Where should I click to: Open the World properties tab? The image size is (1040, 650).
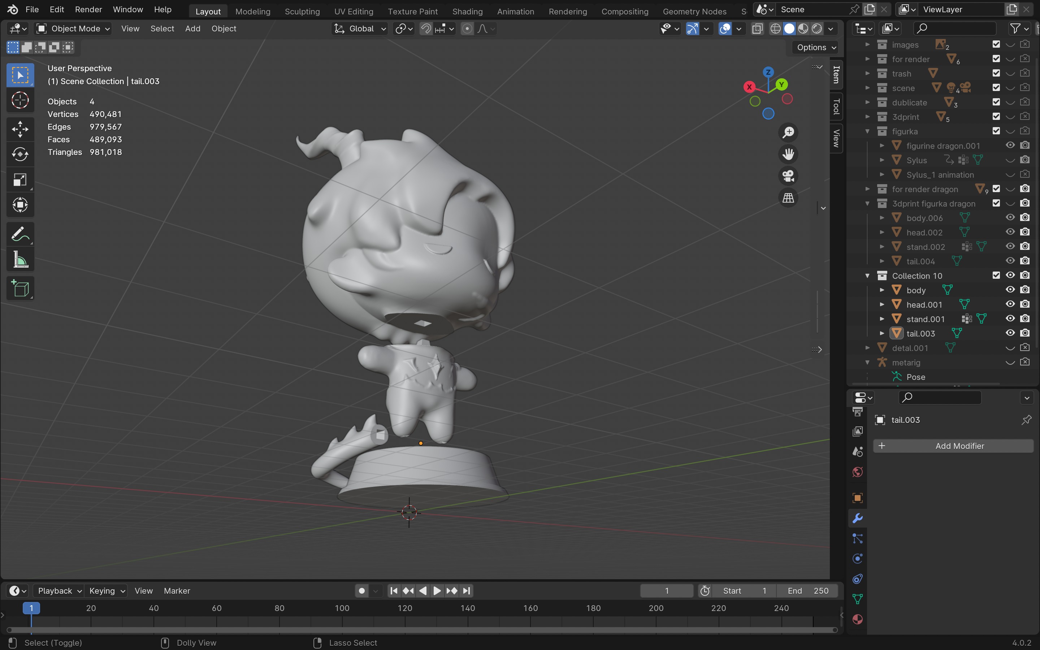(857, 472)
